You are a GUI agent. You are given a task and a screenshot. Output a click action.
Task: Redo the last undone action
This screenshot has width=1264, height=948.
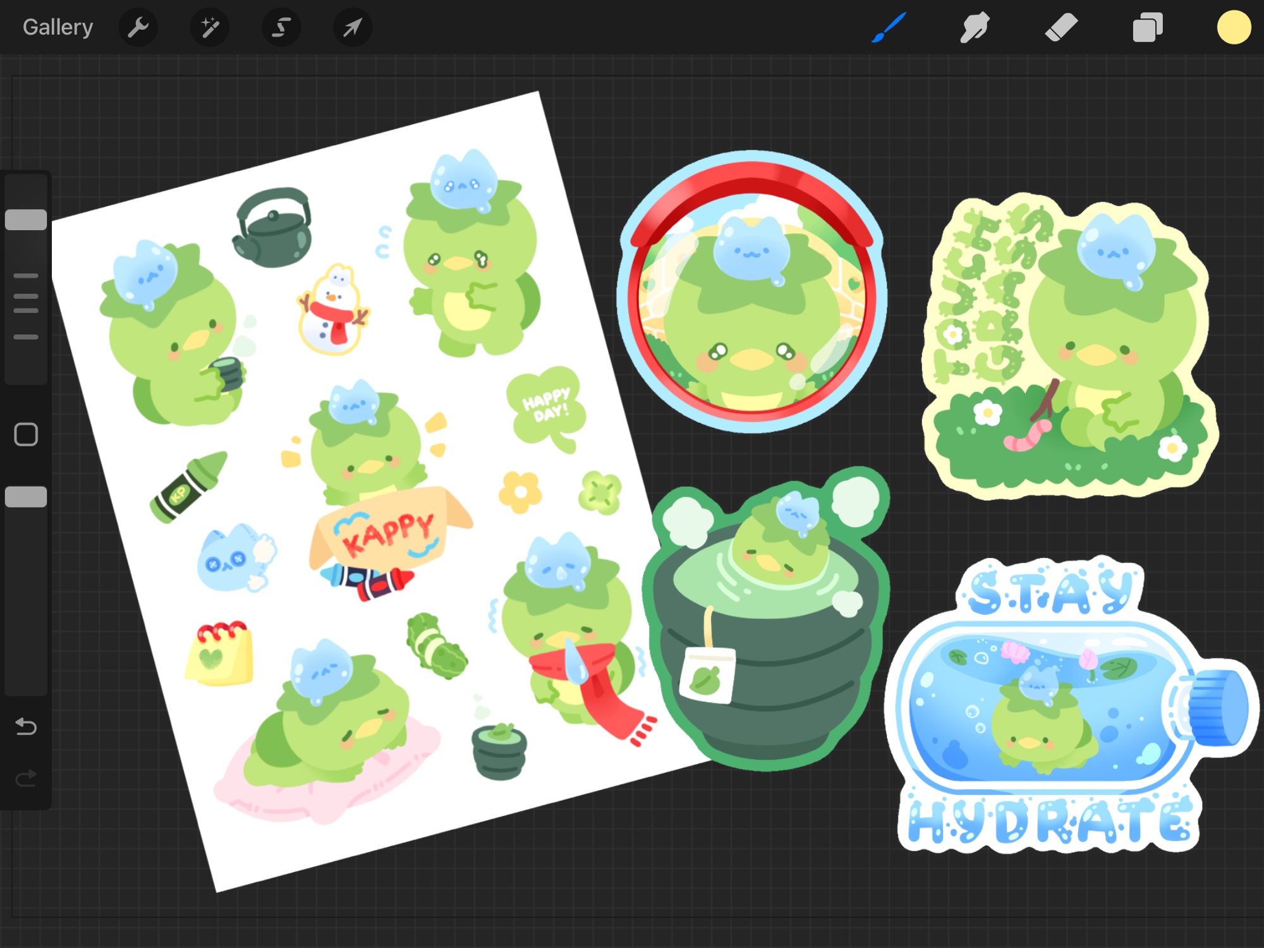click(x=26, y=778)
